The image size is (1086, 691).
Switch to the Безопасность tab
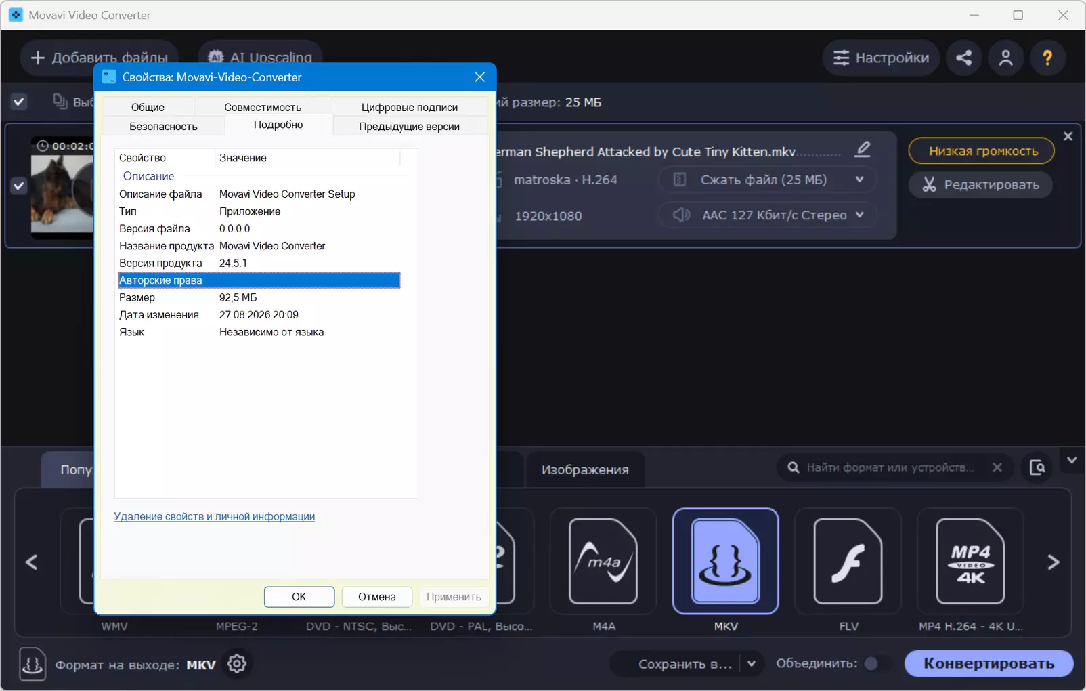pos(163,126)
